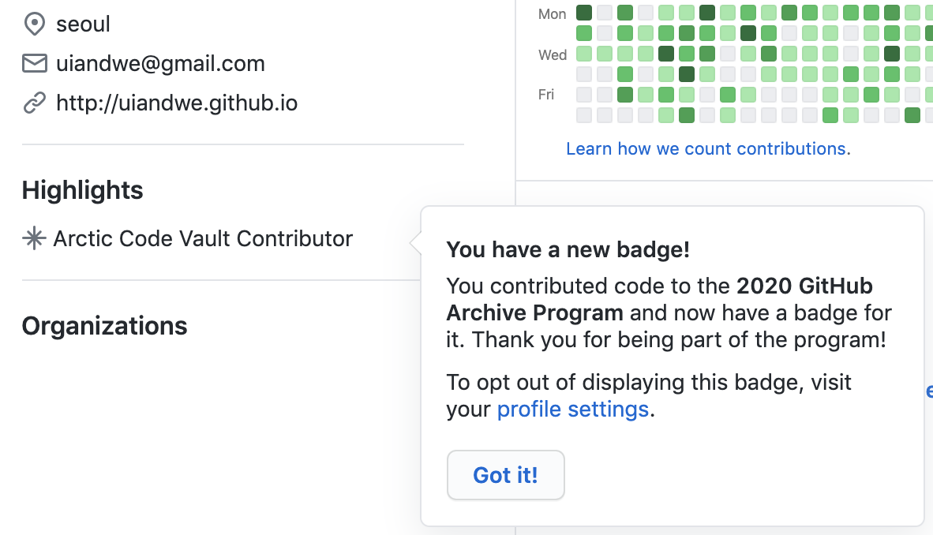This screenshot has height=535, width=933.
Task: Open Learn how we count contributions
Action: [x=708, y=148]
